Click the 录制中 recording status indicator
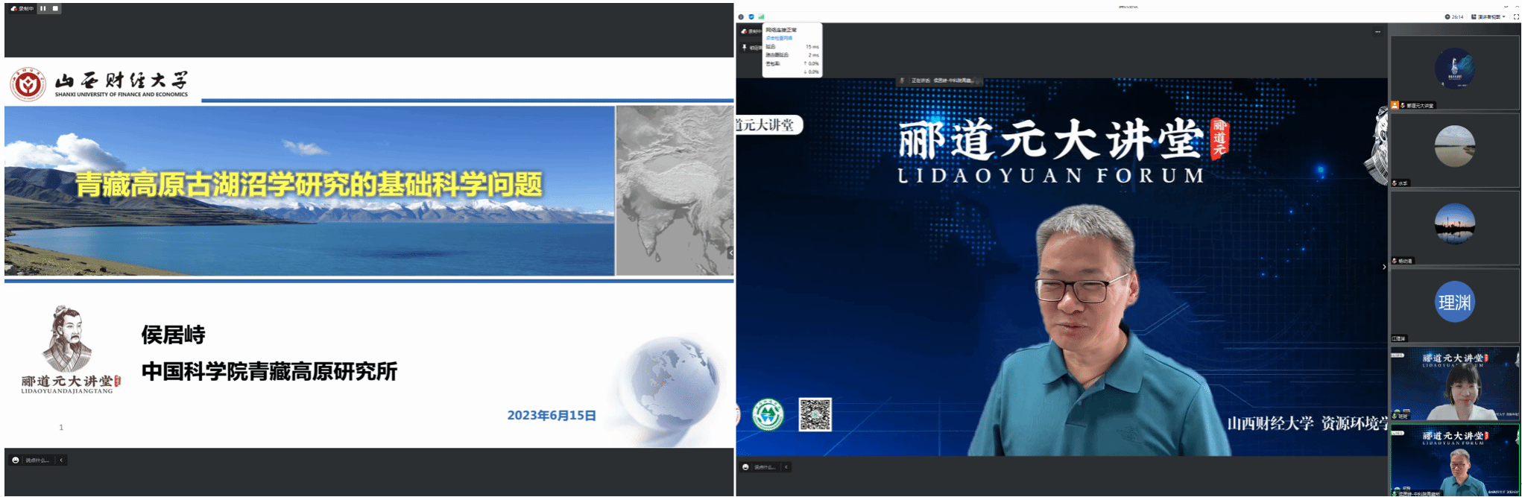The width and height of the screenshot is (1522, 497). coord(22,9)
